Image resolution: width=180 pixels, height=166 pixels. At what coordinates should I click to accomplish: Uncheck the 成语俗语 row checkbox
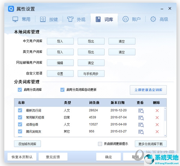click(20, 124)
